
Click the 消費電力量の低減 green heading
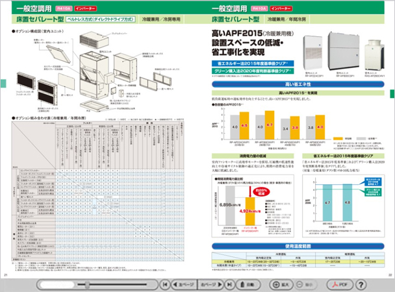pos(253,156)
